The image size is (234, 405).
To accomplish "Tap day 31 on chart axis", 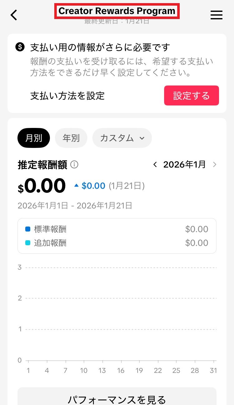I will coord(213,370).
